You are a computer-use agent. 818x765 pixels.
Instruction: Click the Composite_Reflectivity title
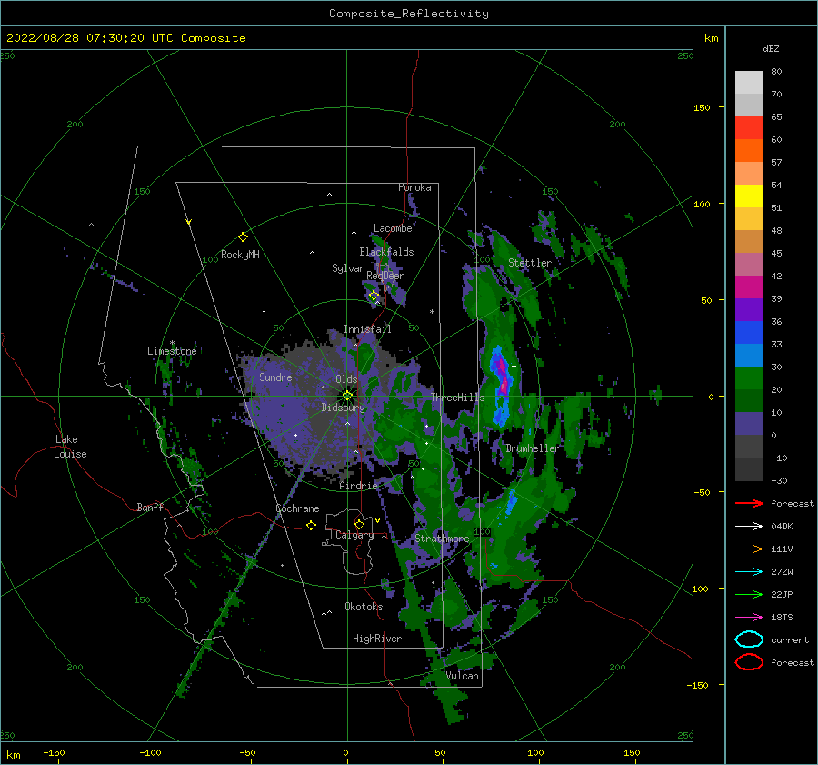[x=408, y=14]
